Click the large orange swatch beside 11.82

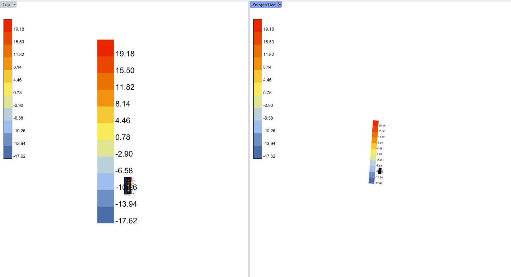coord(106,81)
